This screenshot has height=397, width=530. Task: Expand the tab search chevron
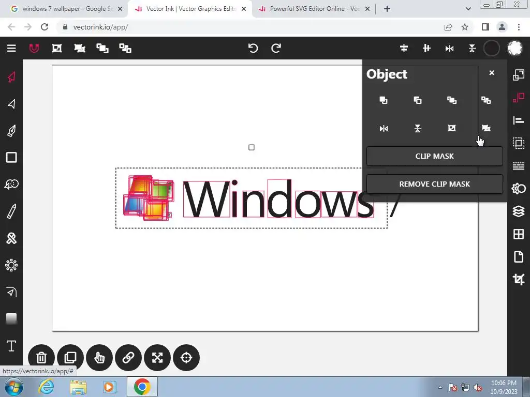[x=468, y=9]
